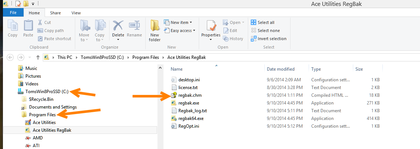Select RegOpt.ini file

188,126
